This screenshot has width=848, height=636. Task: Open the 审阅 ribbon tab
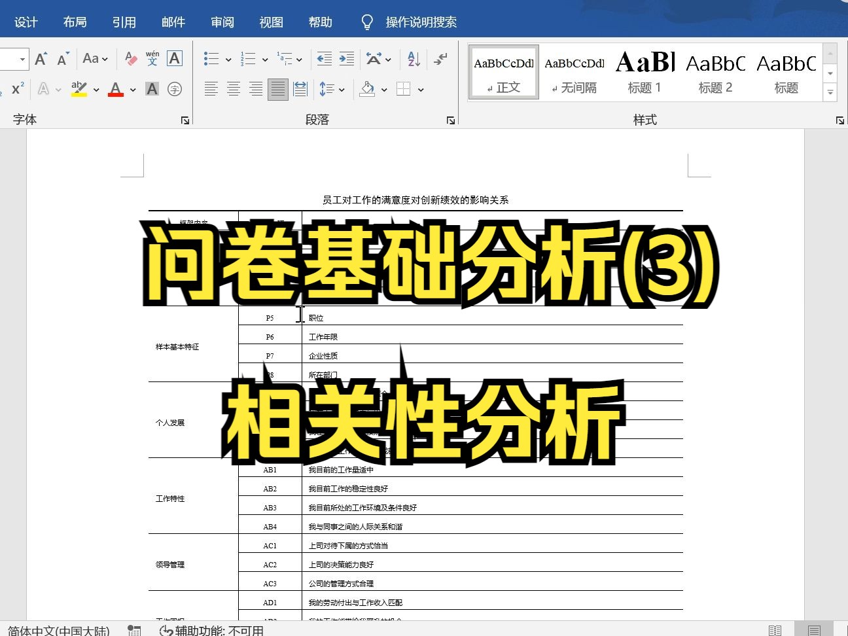(222, 22)
